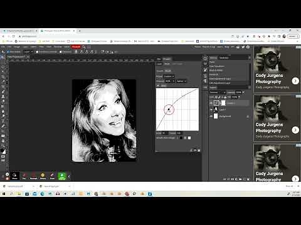301x225 pixels.
Task: Open the Twitter icon link in the Photopea header
Action: (x=243, y=47)
